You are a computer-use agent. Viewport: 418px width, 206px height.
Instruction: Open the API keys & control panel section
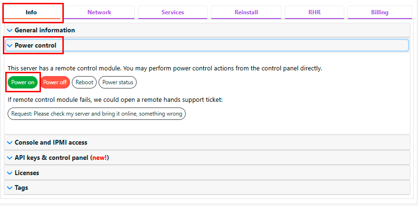[207, 158]
